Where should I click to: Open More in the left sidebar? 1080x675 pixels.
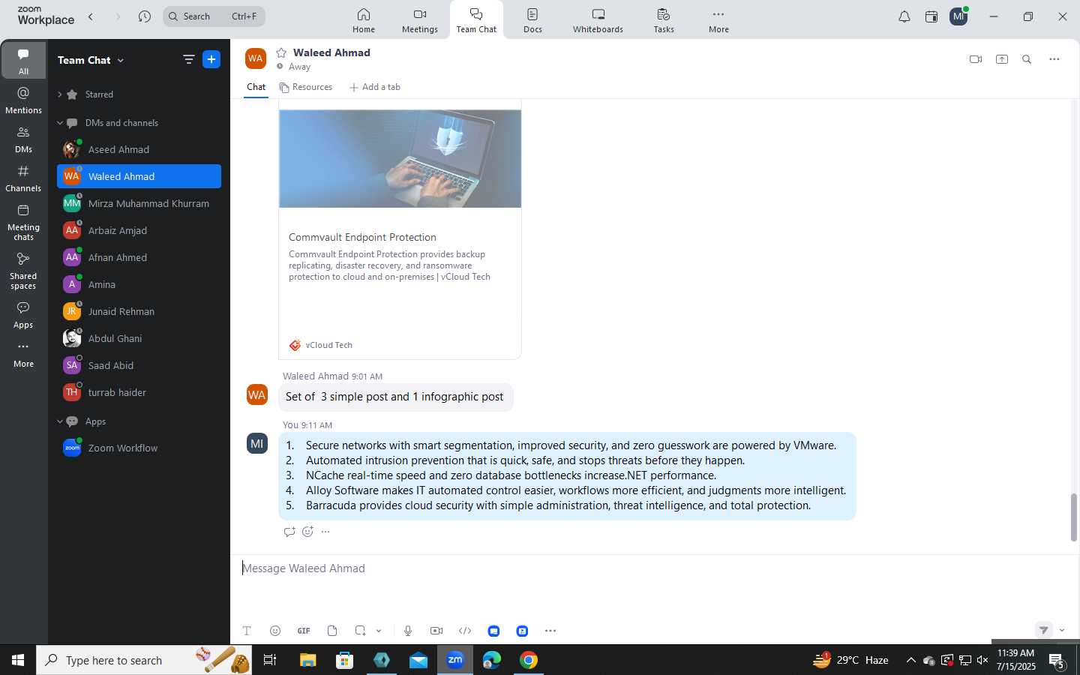point(23,355)
